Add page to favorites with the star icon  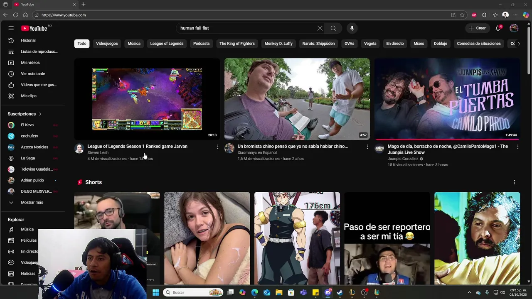click(462, 15)
